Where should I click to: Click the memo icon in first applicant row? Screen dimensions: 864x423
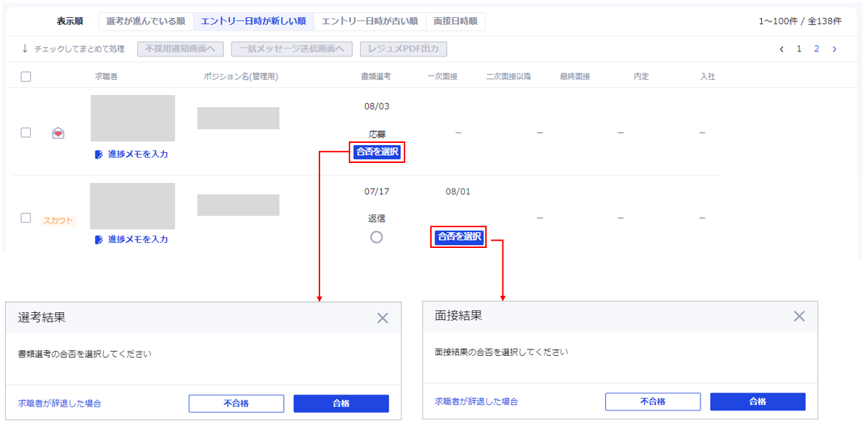tap(99, 154)
